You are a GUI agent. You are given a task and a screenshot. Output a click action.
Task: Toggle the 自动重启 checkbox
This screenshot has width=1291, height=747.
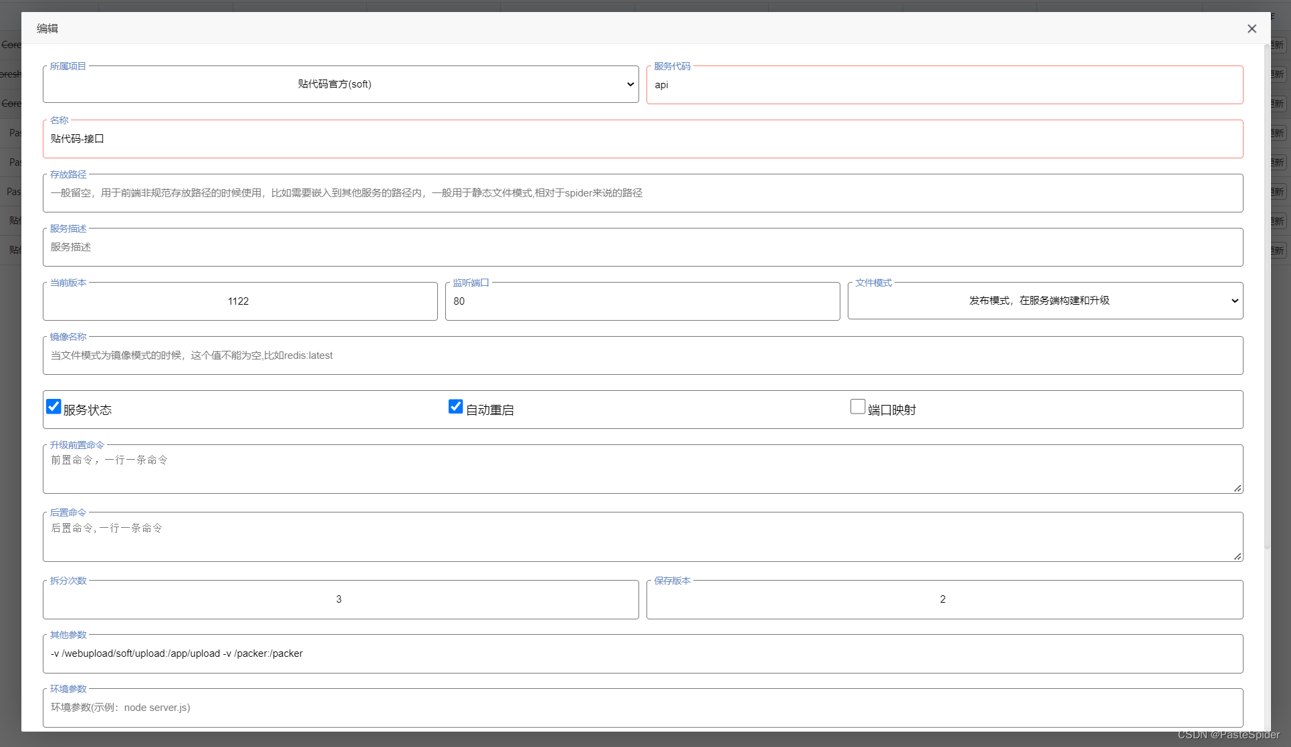(455, 408)
